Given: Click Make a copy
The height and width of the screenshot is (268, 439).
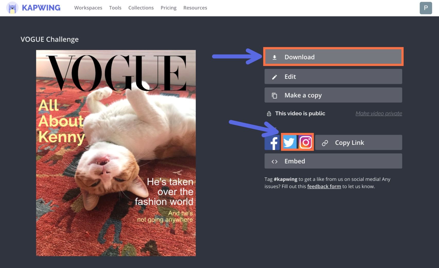Looking at the screenshot, I should pyautogui.click(x=333, y=95).
